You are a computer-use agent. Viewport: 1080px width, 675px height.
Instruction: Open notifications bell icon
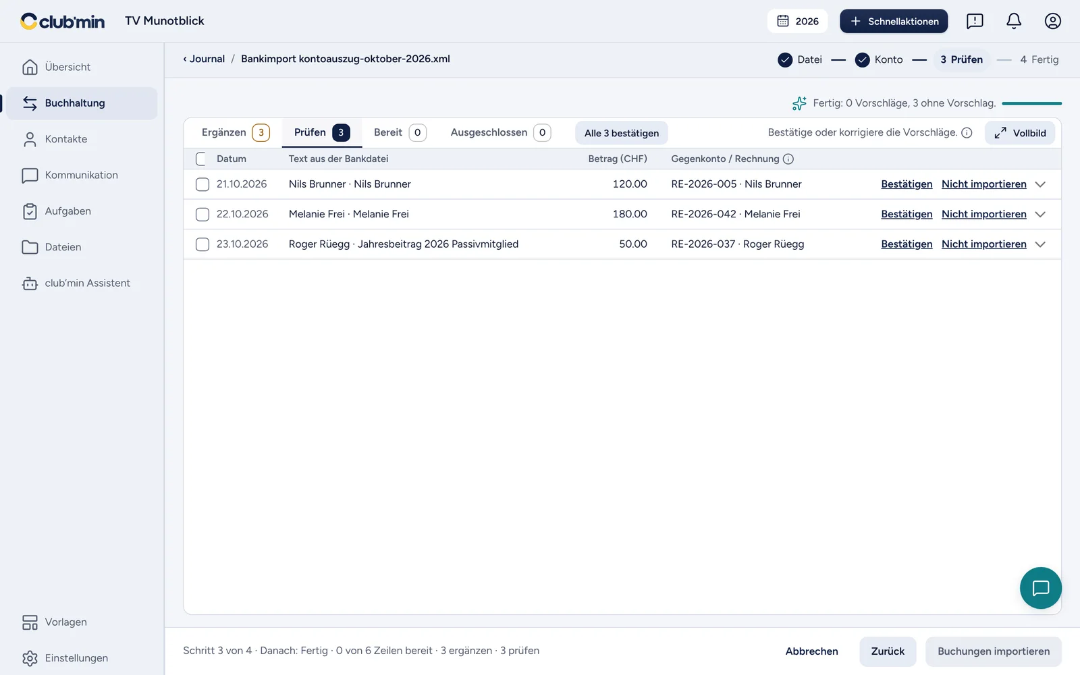1014,21
